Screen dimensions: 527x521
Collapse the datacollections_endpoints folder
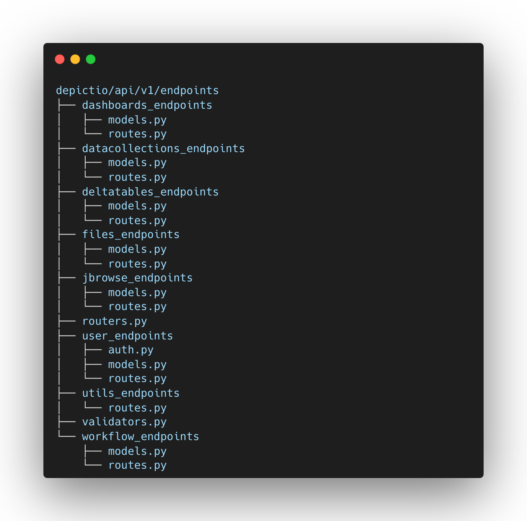163,149
